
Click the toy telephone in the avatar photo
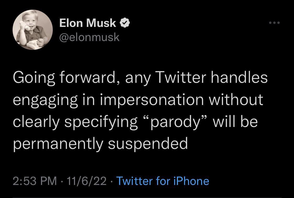pyautogui.click(x=25, y=26)
